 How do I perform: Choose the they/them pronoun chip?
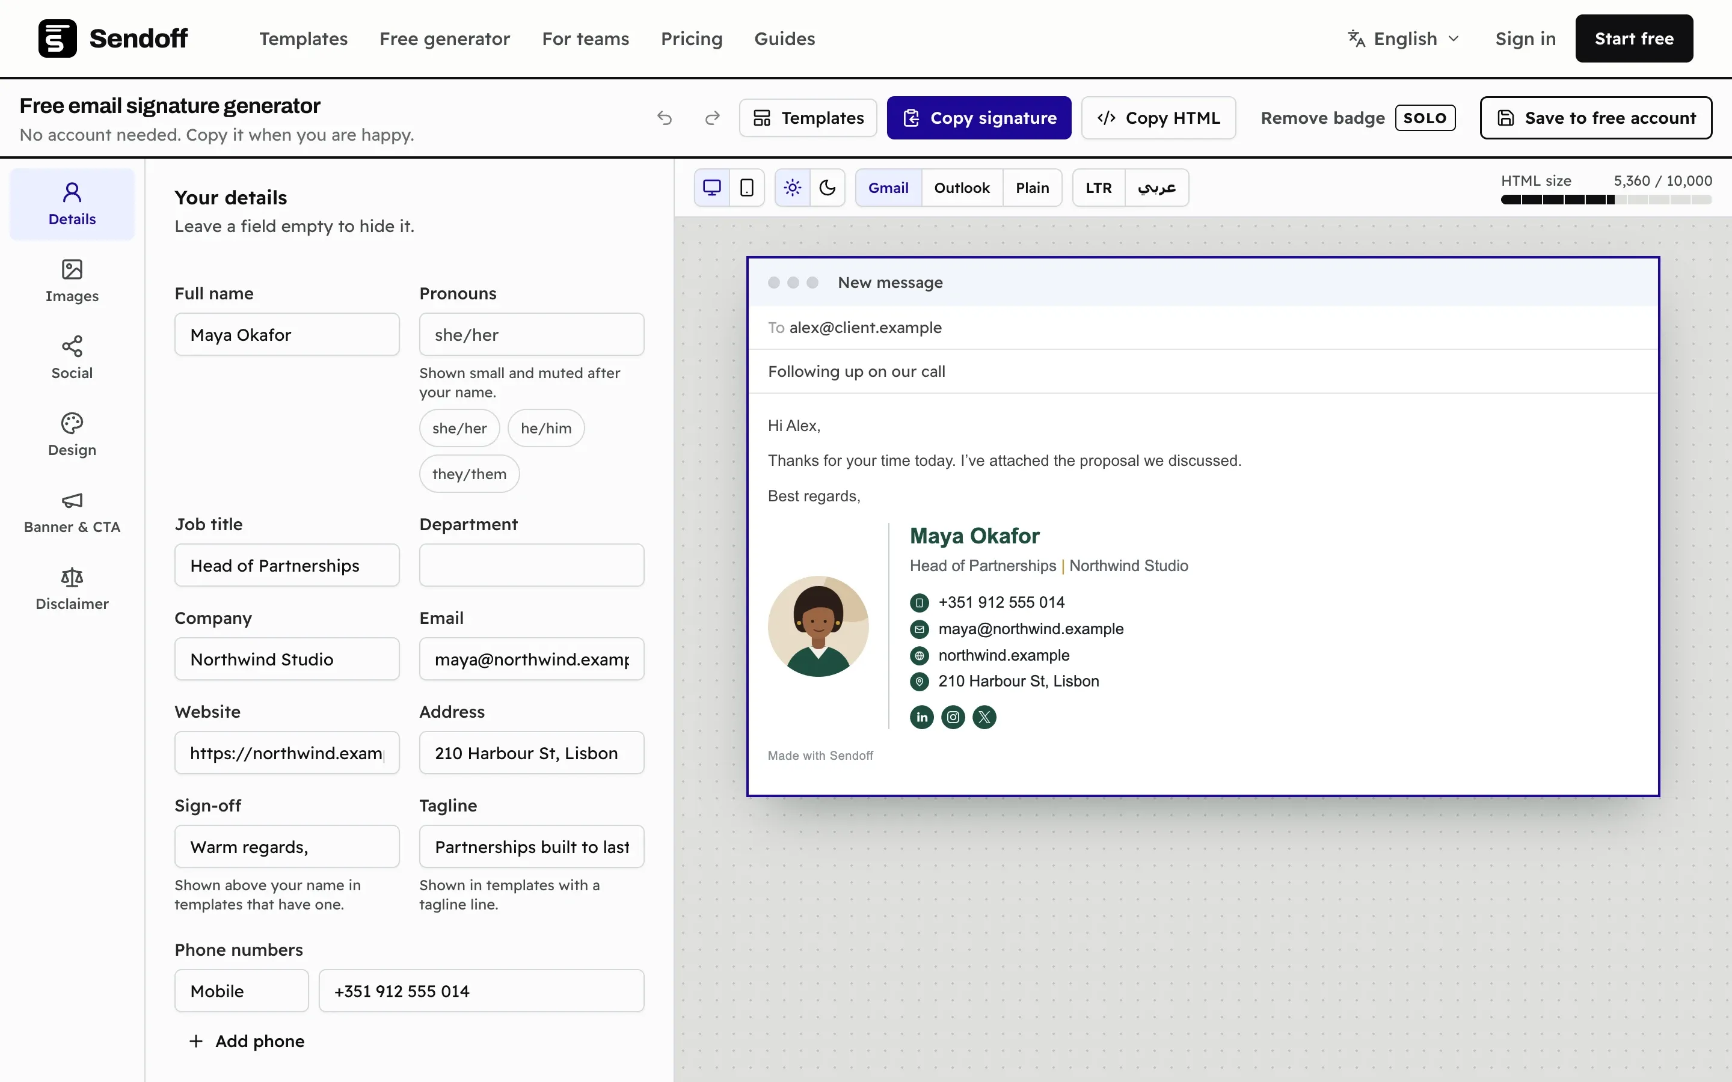click(470, 474)
